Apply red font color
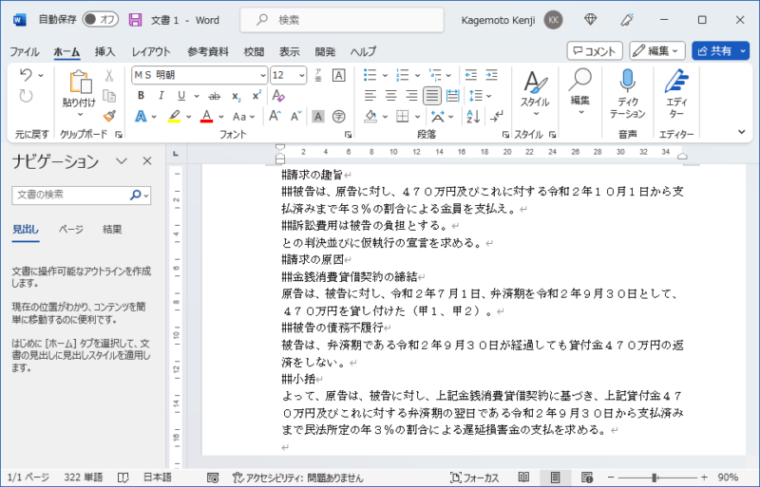Image resolution: width=760 pixels, height=487 pixels. point(207,117)
